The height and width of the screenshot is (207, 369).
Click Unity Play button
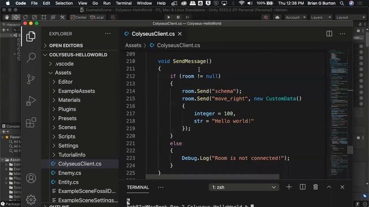(x=168, y=17)
